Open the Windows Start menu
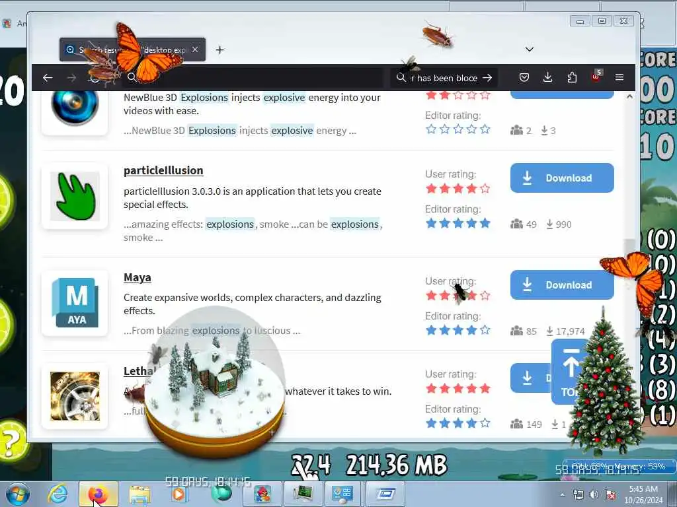This screenshot has height=507, width=677. tap(18, 494)
